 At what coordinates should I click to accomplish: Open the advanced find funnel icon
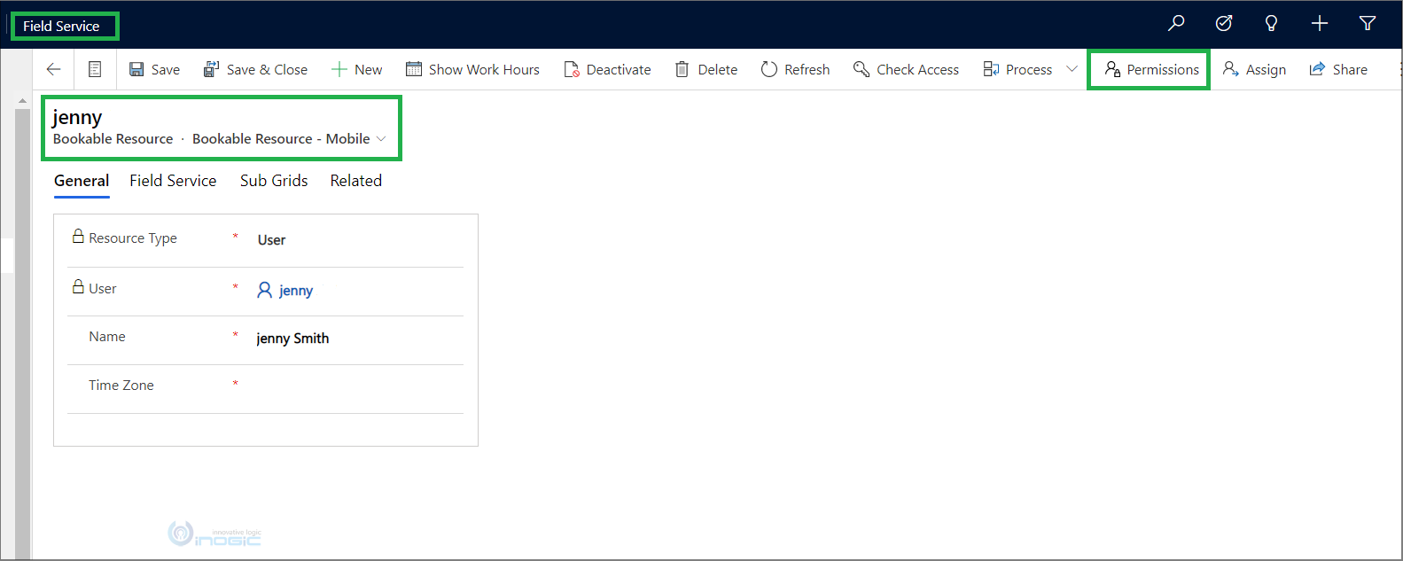pos(1368,24)
